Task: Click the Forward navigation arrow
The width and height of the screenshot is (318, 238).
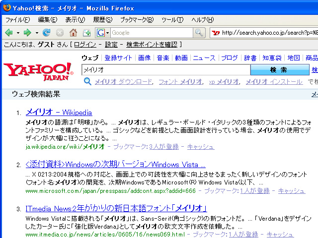Action: [x=27, y=33]
